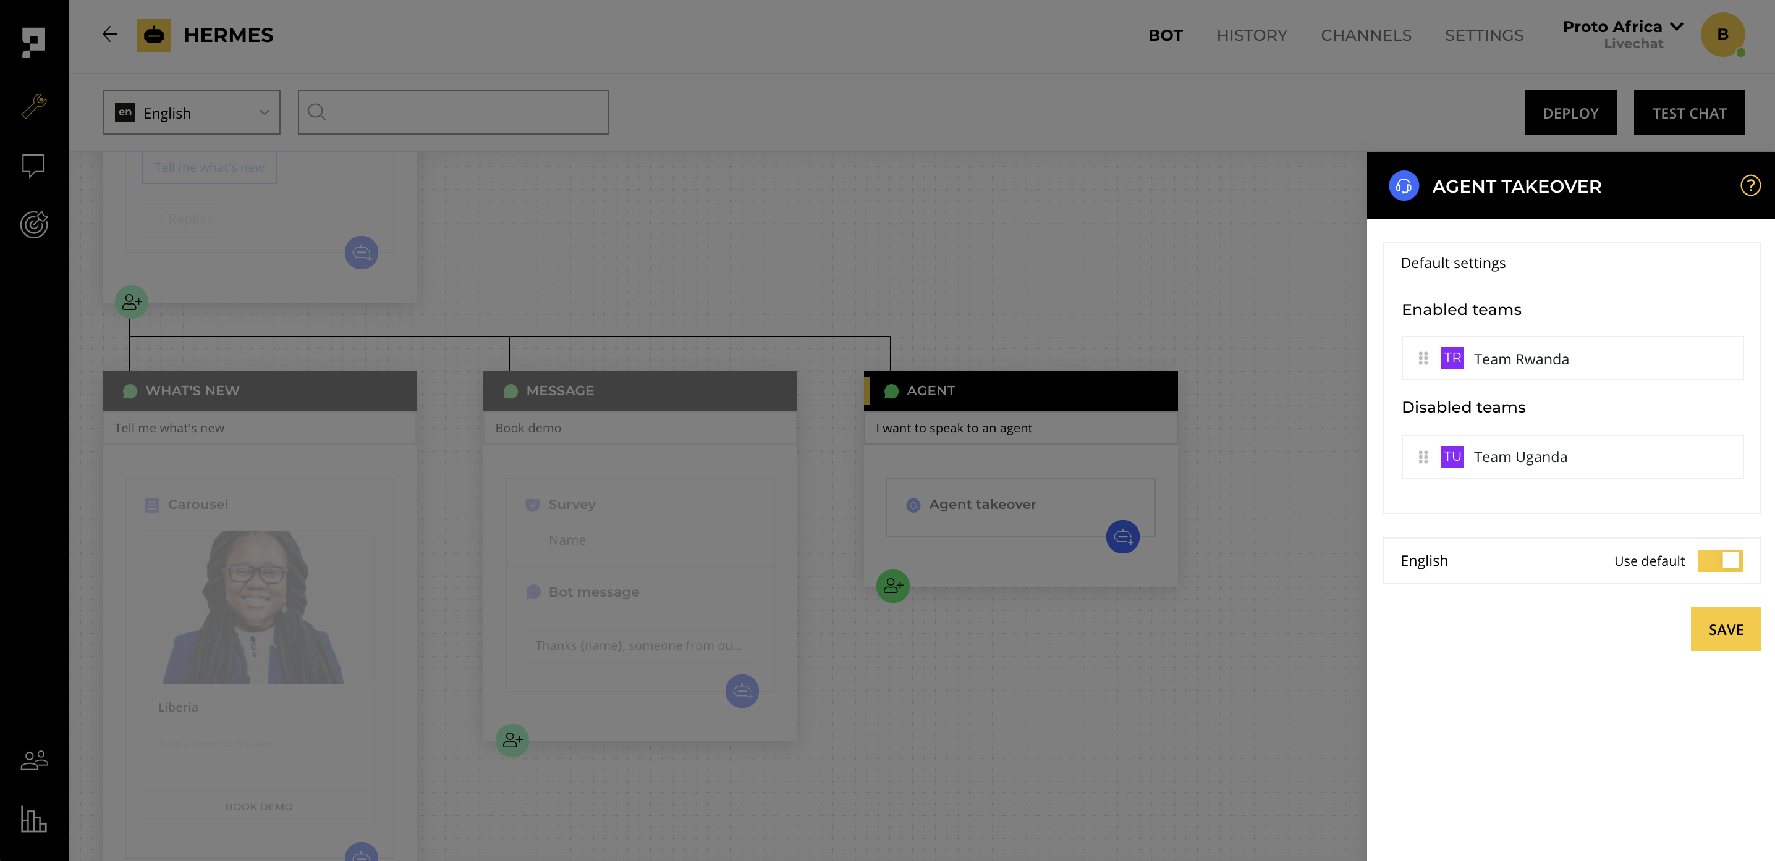1775x861 pixels.
Task: Click the search input field
Action: (x=462, y=112)
